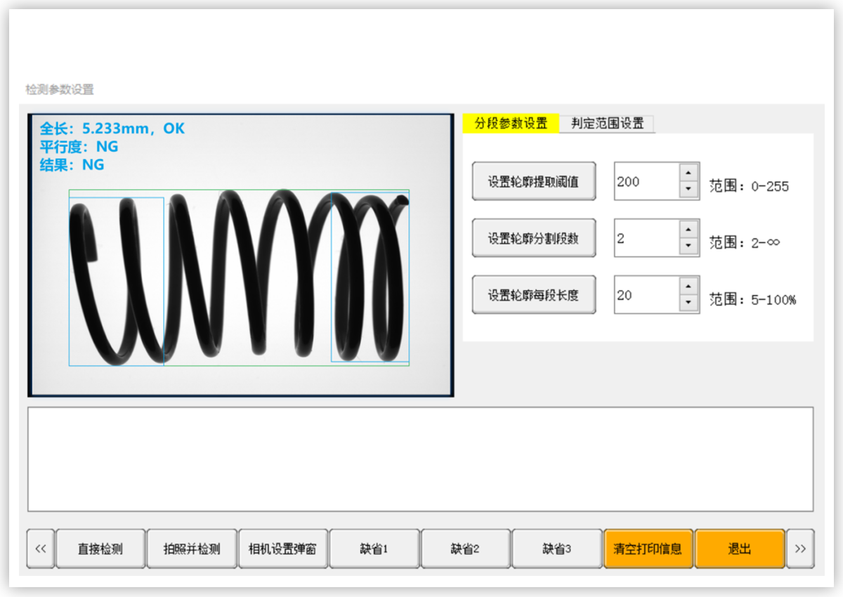
Task: Click the 设置轮廓每段长度 button
Action: click(534, 295)
